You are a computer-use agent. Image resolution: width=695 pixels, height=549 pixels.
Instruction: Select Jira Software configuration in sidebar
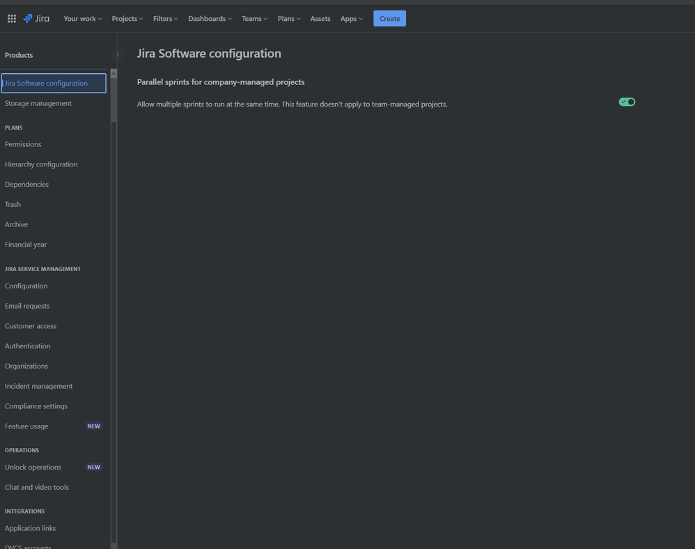tap(54, 84)
